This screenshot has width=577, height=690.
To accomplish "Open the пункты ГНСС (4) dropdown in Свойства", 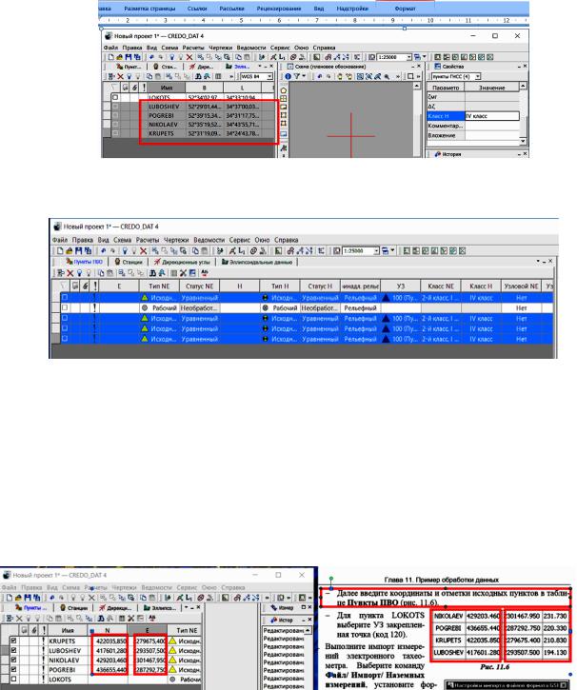I will click(x=478, y=76).
